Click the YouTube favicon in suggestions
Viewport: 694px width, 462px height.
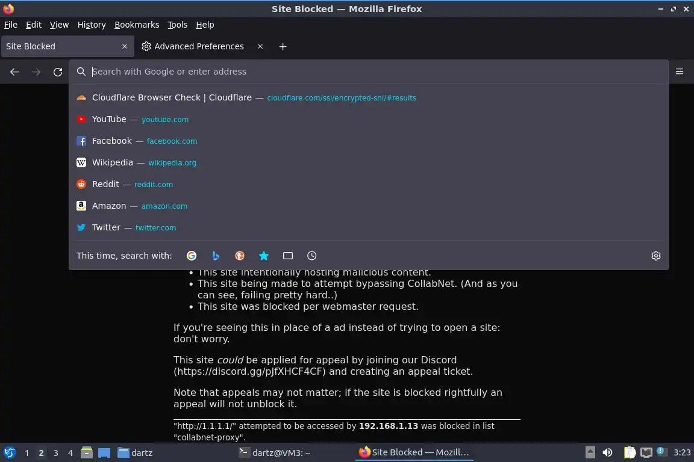click(81, 119)
